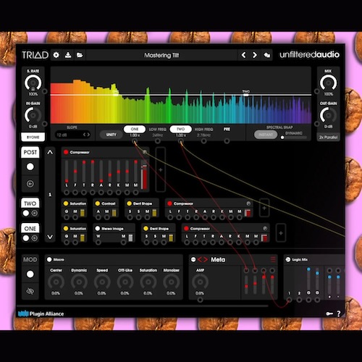This screenshot has width=362, height=362.
Task: Toggle TWO row Compressor red power dot
Action: coord(169,203)
